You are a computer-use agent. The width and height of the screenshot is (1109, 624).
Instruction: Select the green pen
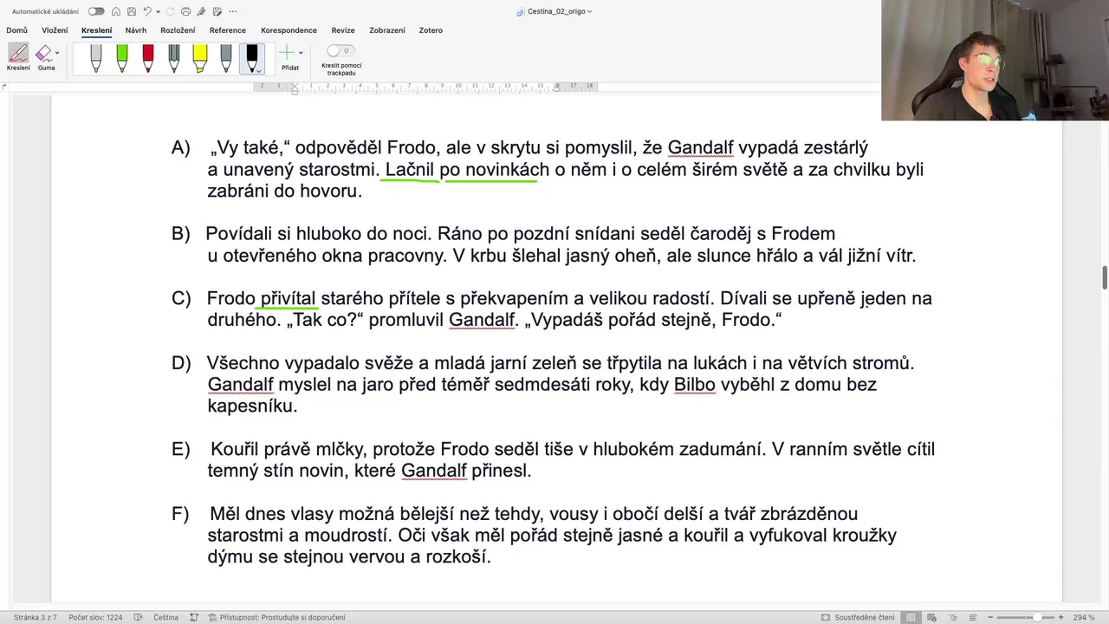pyautogui.click(x=122, y=59)
